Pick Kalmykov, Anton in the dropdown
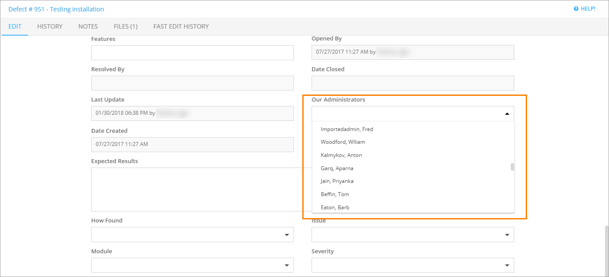This screenshot has height=277, width=609. tap(342, 155)
